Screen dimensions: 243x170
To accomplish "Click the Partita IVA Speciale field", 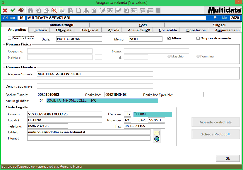I will click(x=190, y=95).
